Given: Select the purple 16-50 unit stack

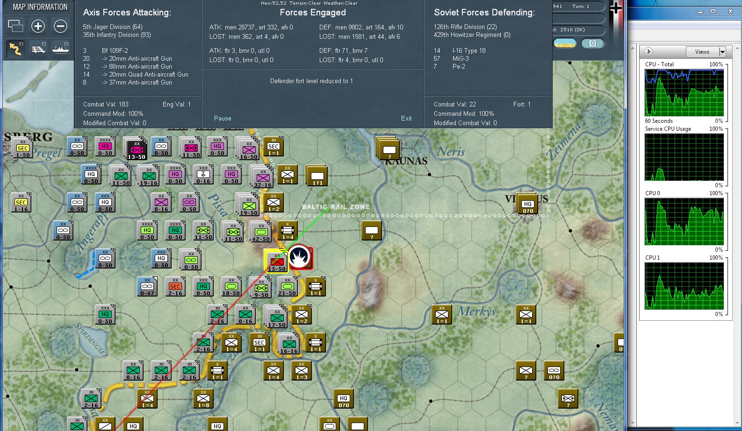Looking at the screenshot, I should 249,149.
